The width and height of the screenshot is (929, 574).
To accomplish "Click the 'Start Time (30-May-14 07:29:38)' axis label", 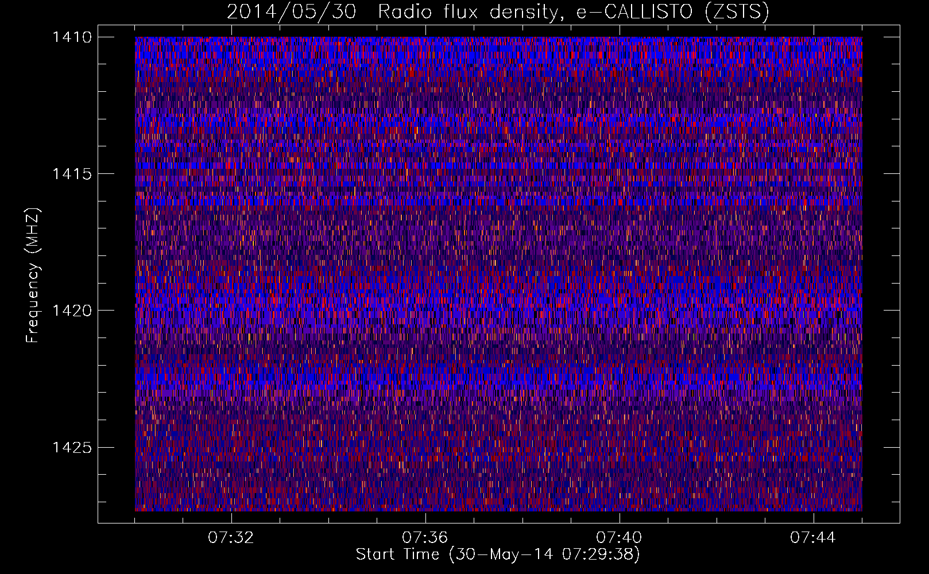I will [498, 554].
